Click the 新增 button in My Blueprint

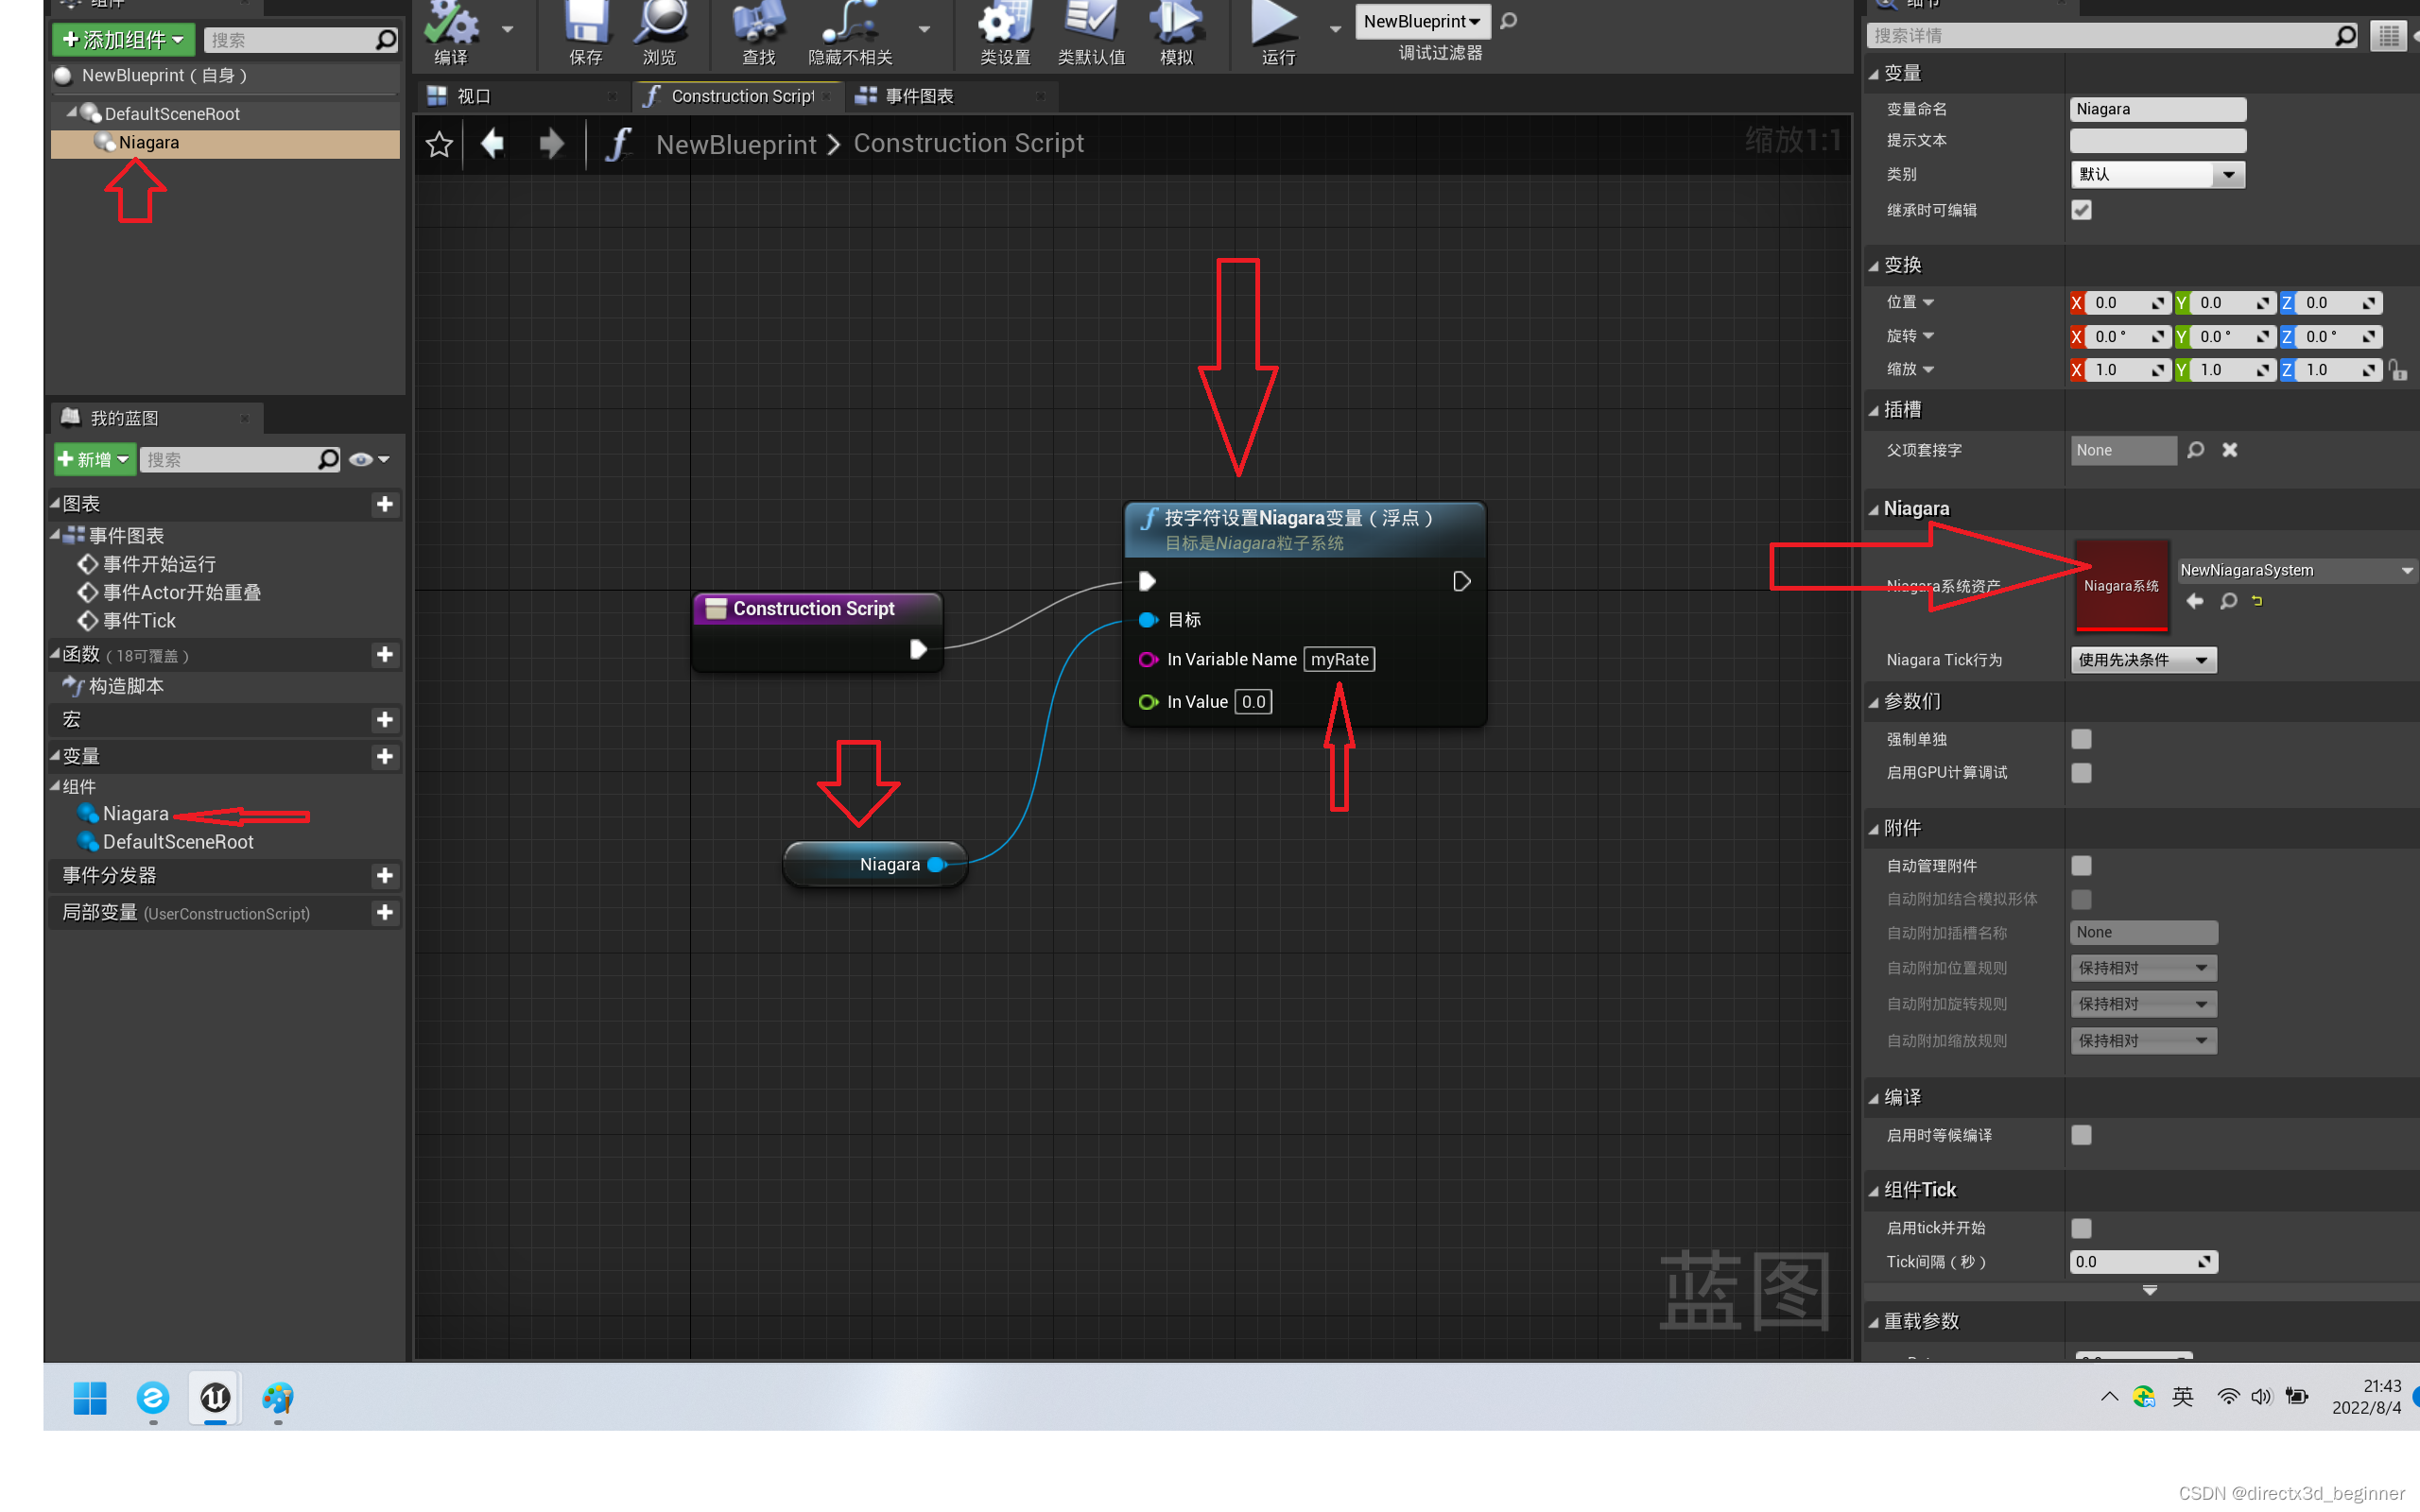point(94,459)
